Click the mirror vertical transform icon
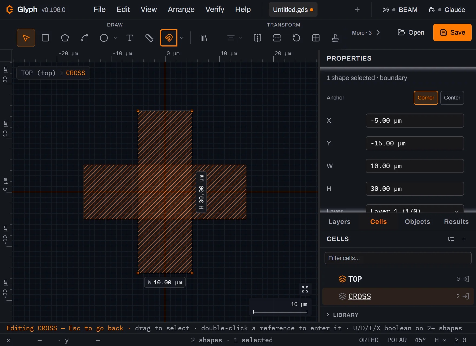The width and height of the screenshot is (476, 346). click(277, 38)
